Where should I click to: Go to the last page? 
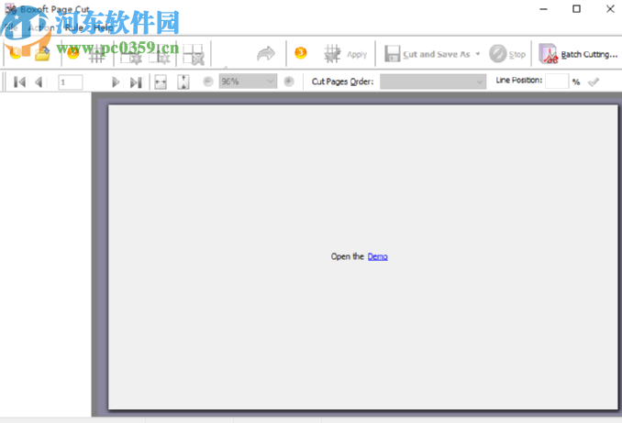(x=136, y=82)
